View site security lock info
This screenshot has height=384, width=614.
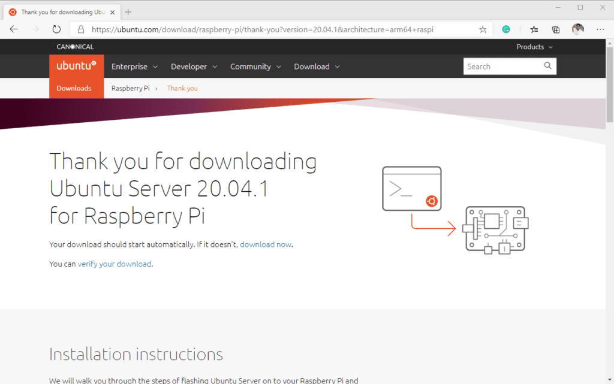[81, 29]
